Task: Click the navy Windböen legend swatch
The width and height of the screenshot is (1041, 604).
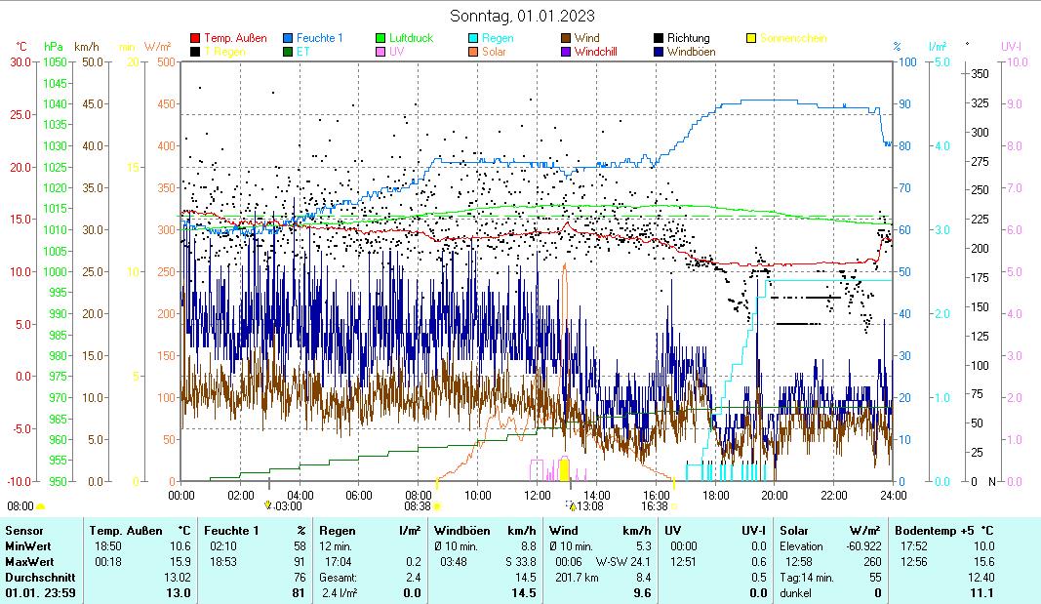Action: coord(659,52)
